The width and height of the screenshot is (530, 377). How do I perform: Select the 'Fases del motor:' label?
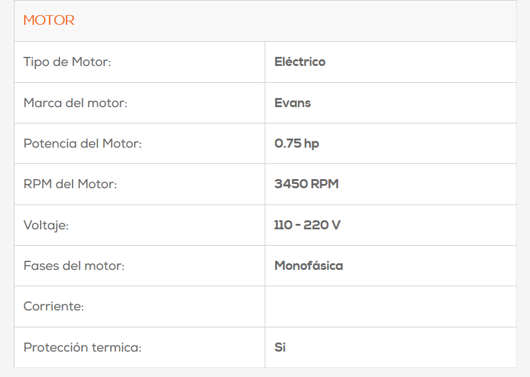[x=74, y=266]
